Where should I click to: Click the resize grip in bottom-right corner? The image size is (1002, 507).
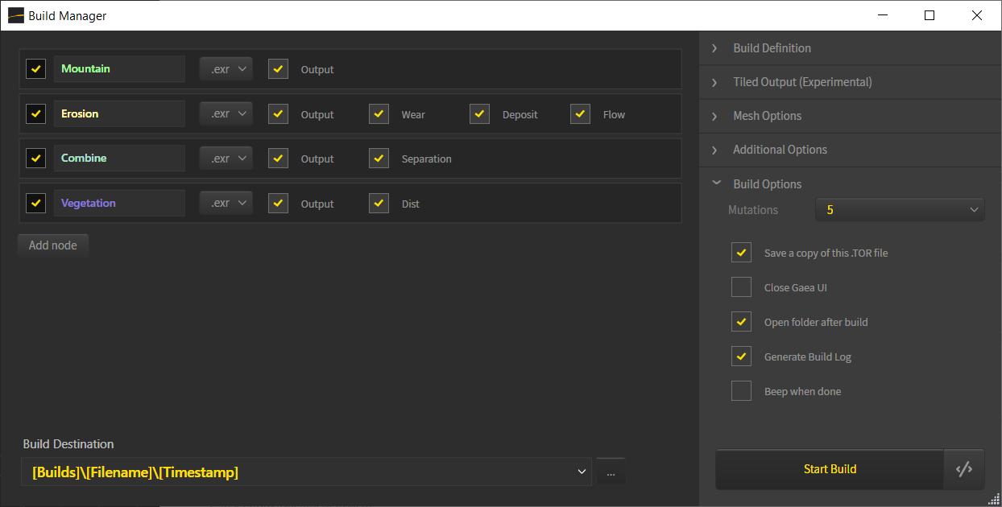[993, 499]
